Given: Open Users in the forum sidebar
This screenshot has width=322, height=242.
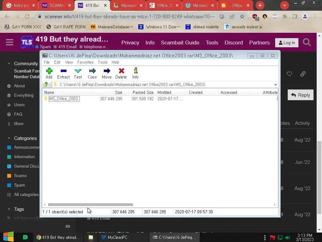Looking at the screenshot, I should coord(19,105).
